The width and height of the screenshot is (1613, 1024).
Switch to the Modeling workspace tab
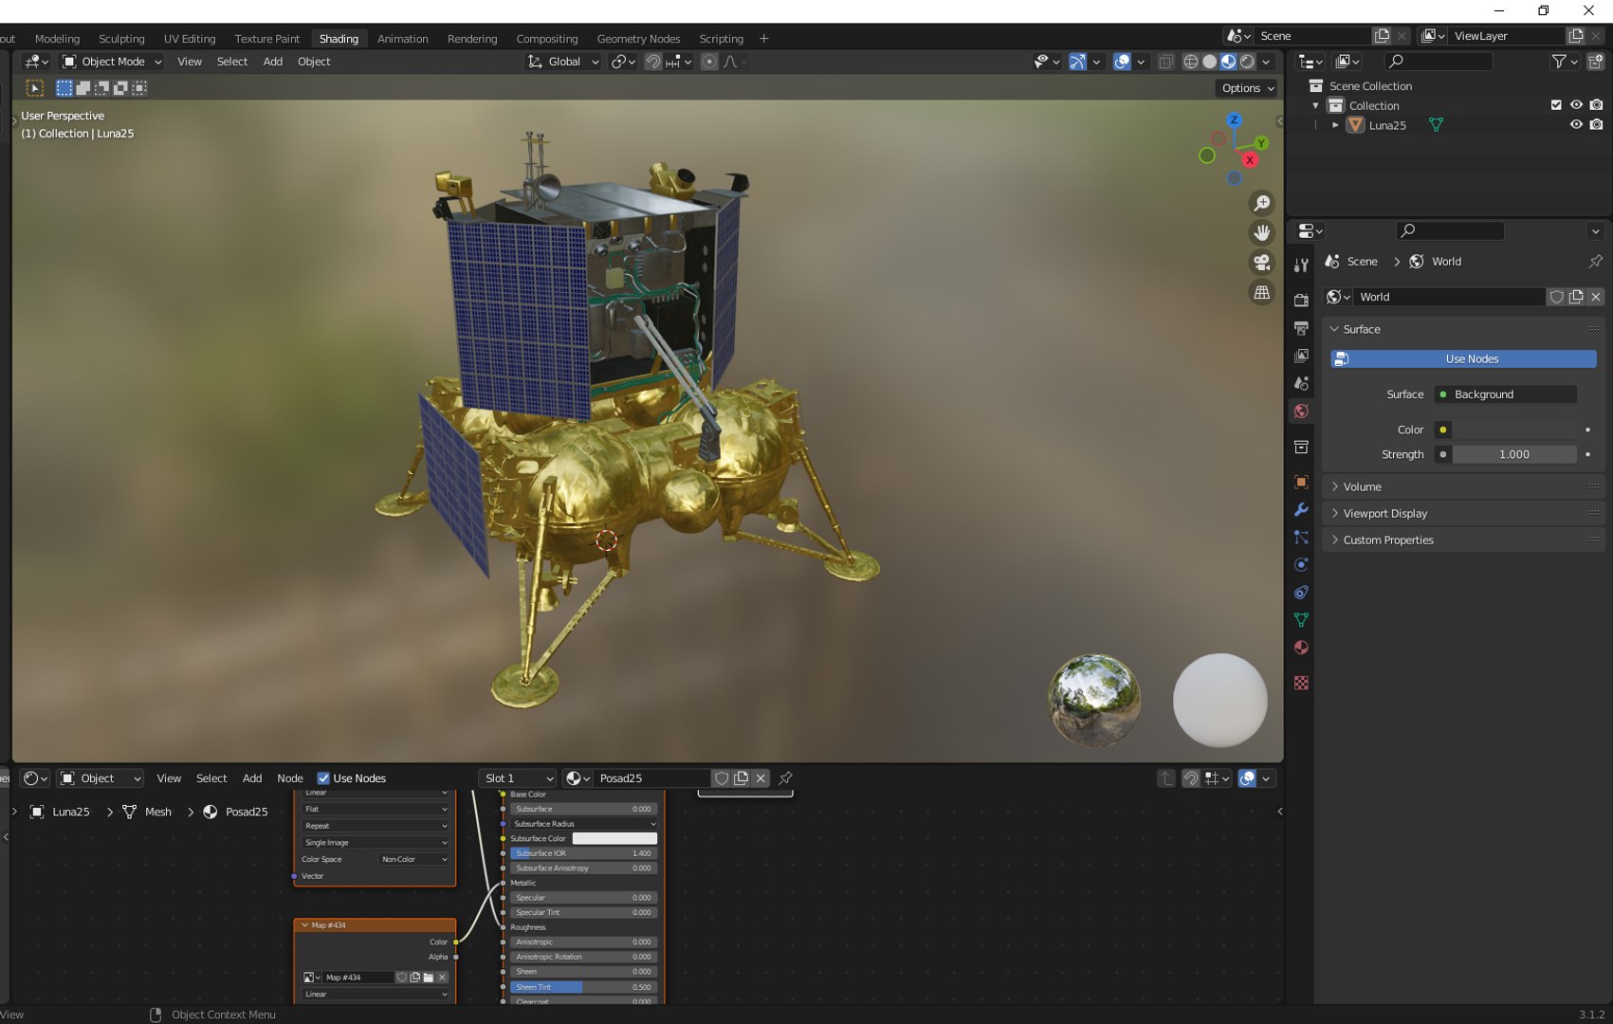coord(57,39)
